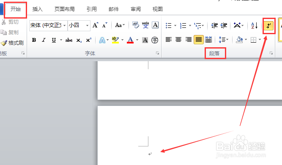
Task: Click the 复制 copy button
Action: [10, 32]
